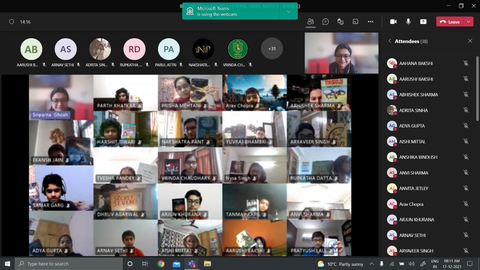Viewport: 480px width, 270px height.
Task: Open Microsoft Teams from the taskbar
Action: (192, 264)
